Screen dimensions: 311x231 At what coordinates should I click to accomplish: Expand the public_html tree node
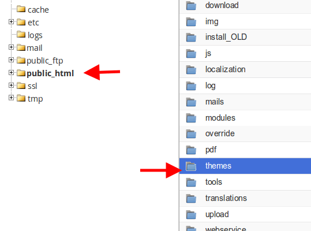click(x=12, y=73)
